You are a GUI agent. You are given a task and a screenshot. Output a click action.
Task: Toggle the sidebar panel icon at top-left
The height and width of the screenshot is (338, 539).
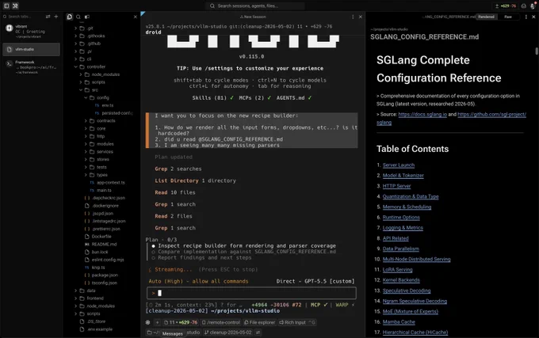pyautogui.click(x=6, y=6)
